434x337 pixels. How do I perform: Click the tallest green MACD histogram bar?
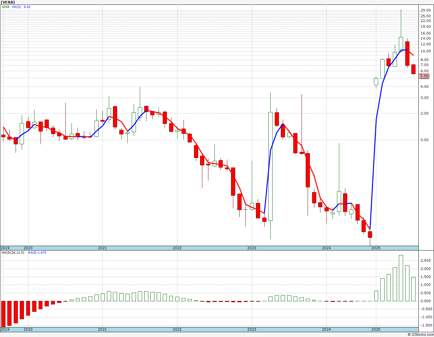401,278
